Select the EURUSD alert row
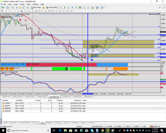The width and height of the screenshot is (166, 133). pyautogui.click(x=84, y=111)
